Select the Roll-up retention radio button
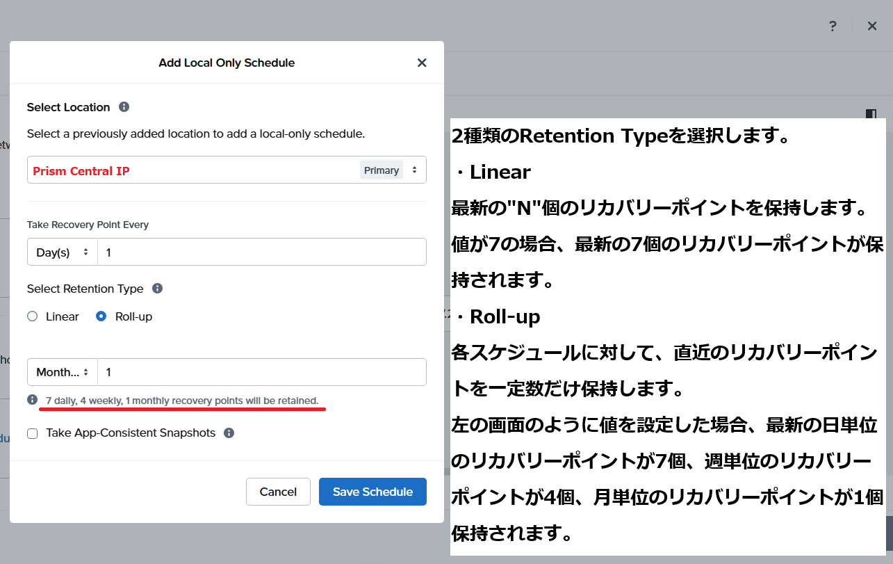The width and height of the screenshot is (893, 564). 101,316
